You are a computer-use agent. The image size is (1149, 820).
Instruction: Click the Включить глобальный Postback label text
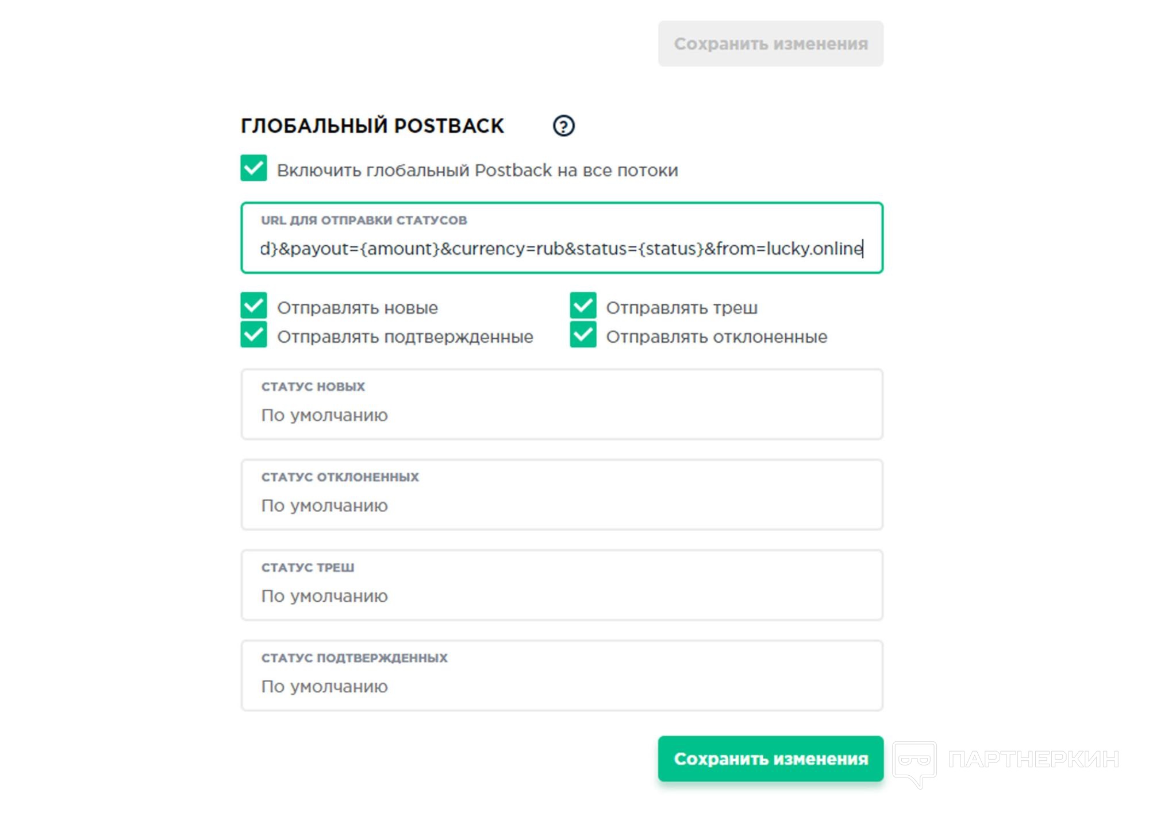pos(477,171)
